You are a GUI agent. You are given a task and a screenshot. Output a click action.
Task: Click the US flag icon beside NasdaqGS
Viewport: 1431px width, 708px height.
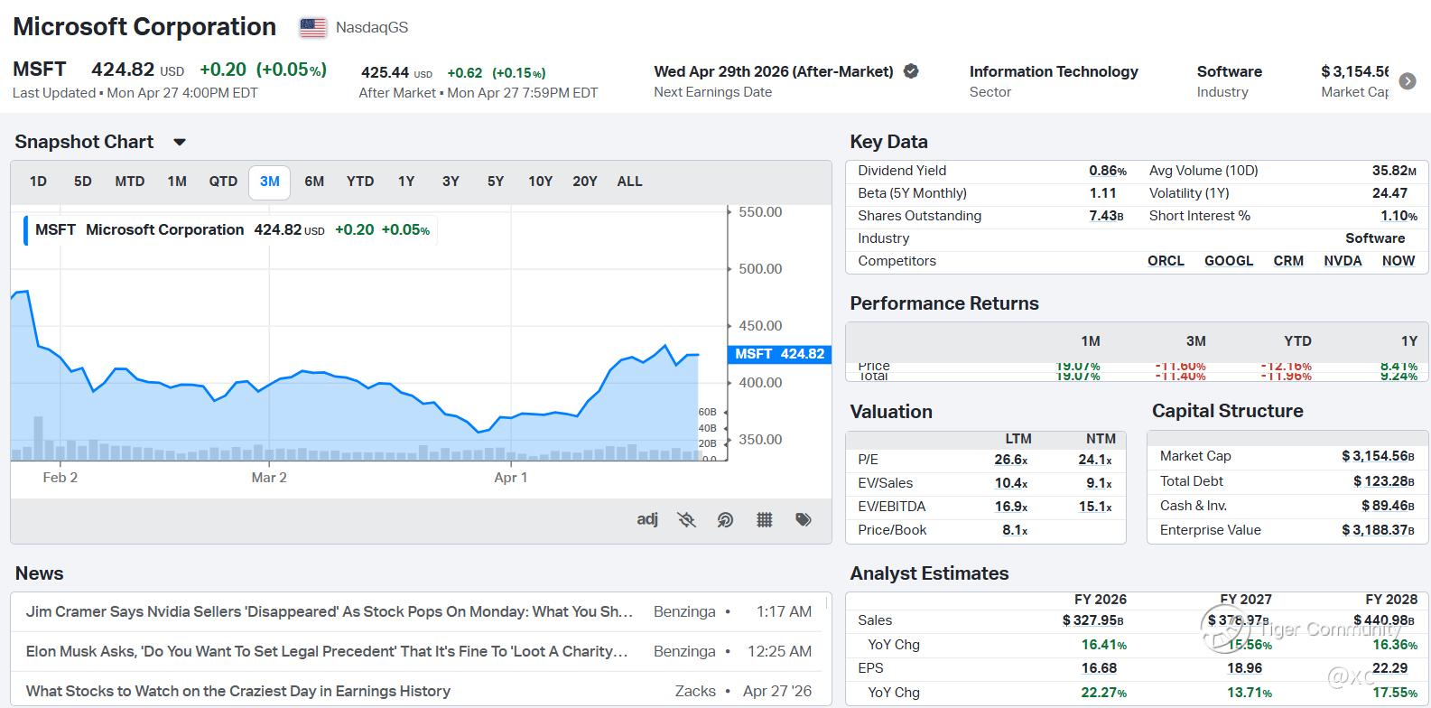coord(313,28)
